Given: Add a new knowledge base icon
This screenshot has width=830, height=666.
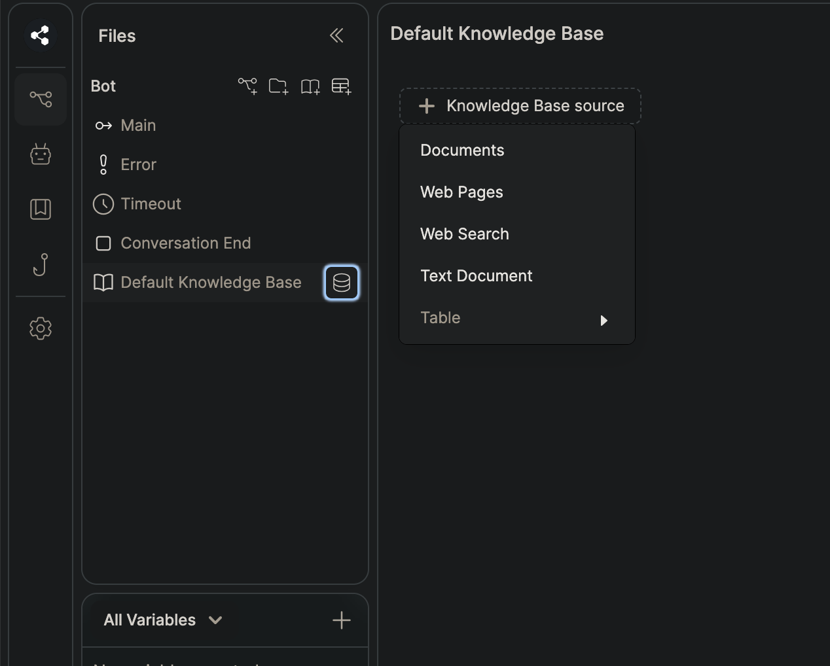Looking at the screenshot, I should (310, 86).
